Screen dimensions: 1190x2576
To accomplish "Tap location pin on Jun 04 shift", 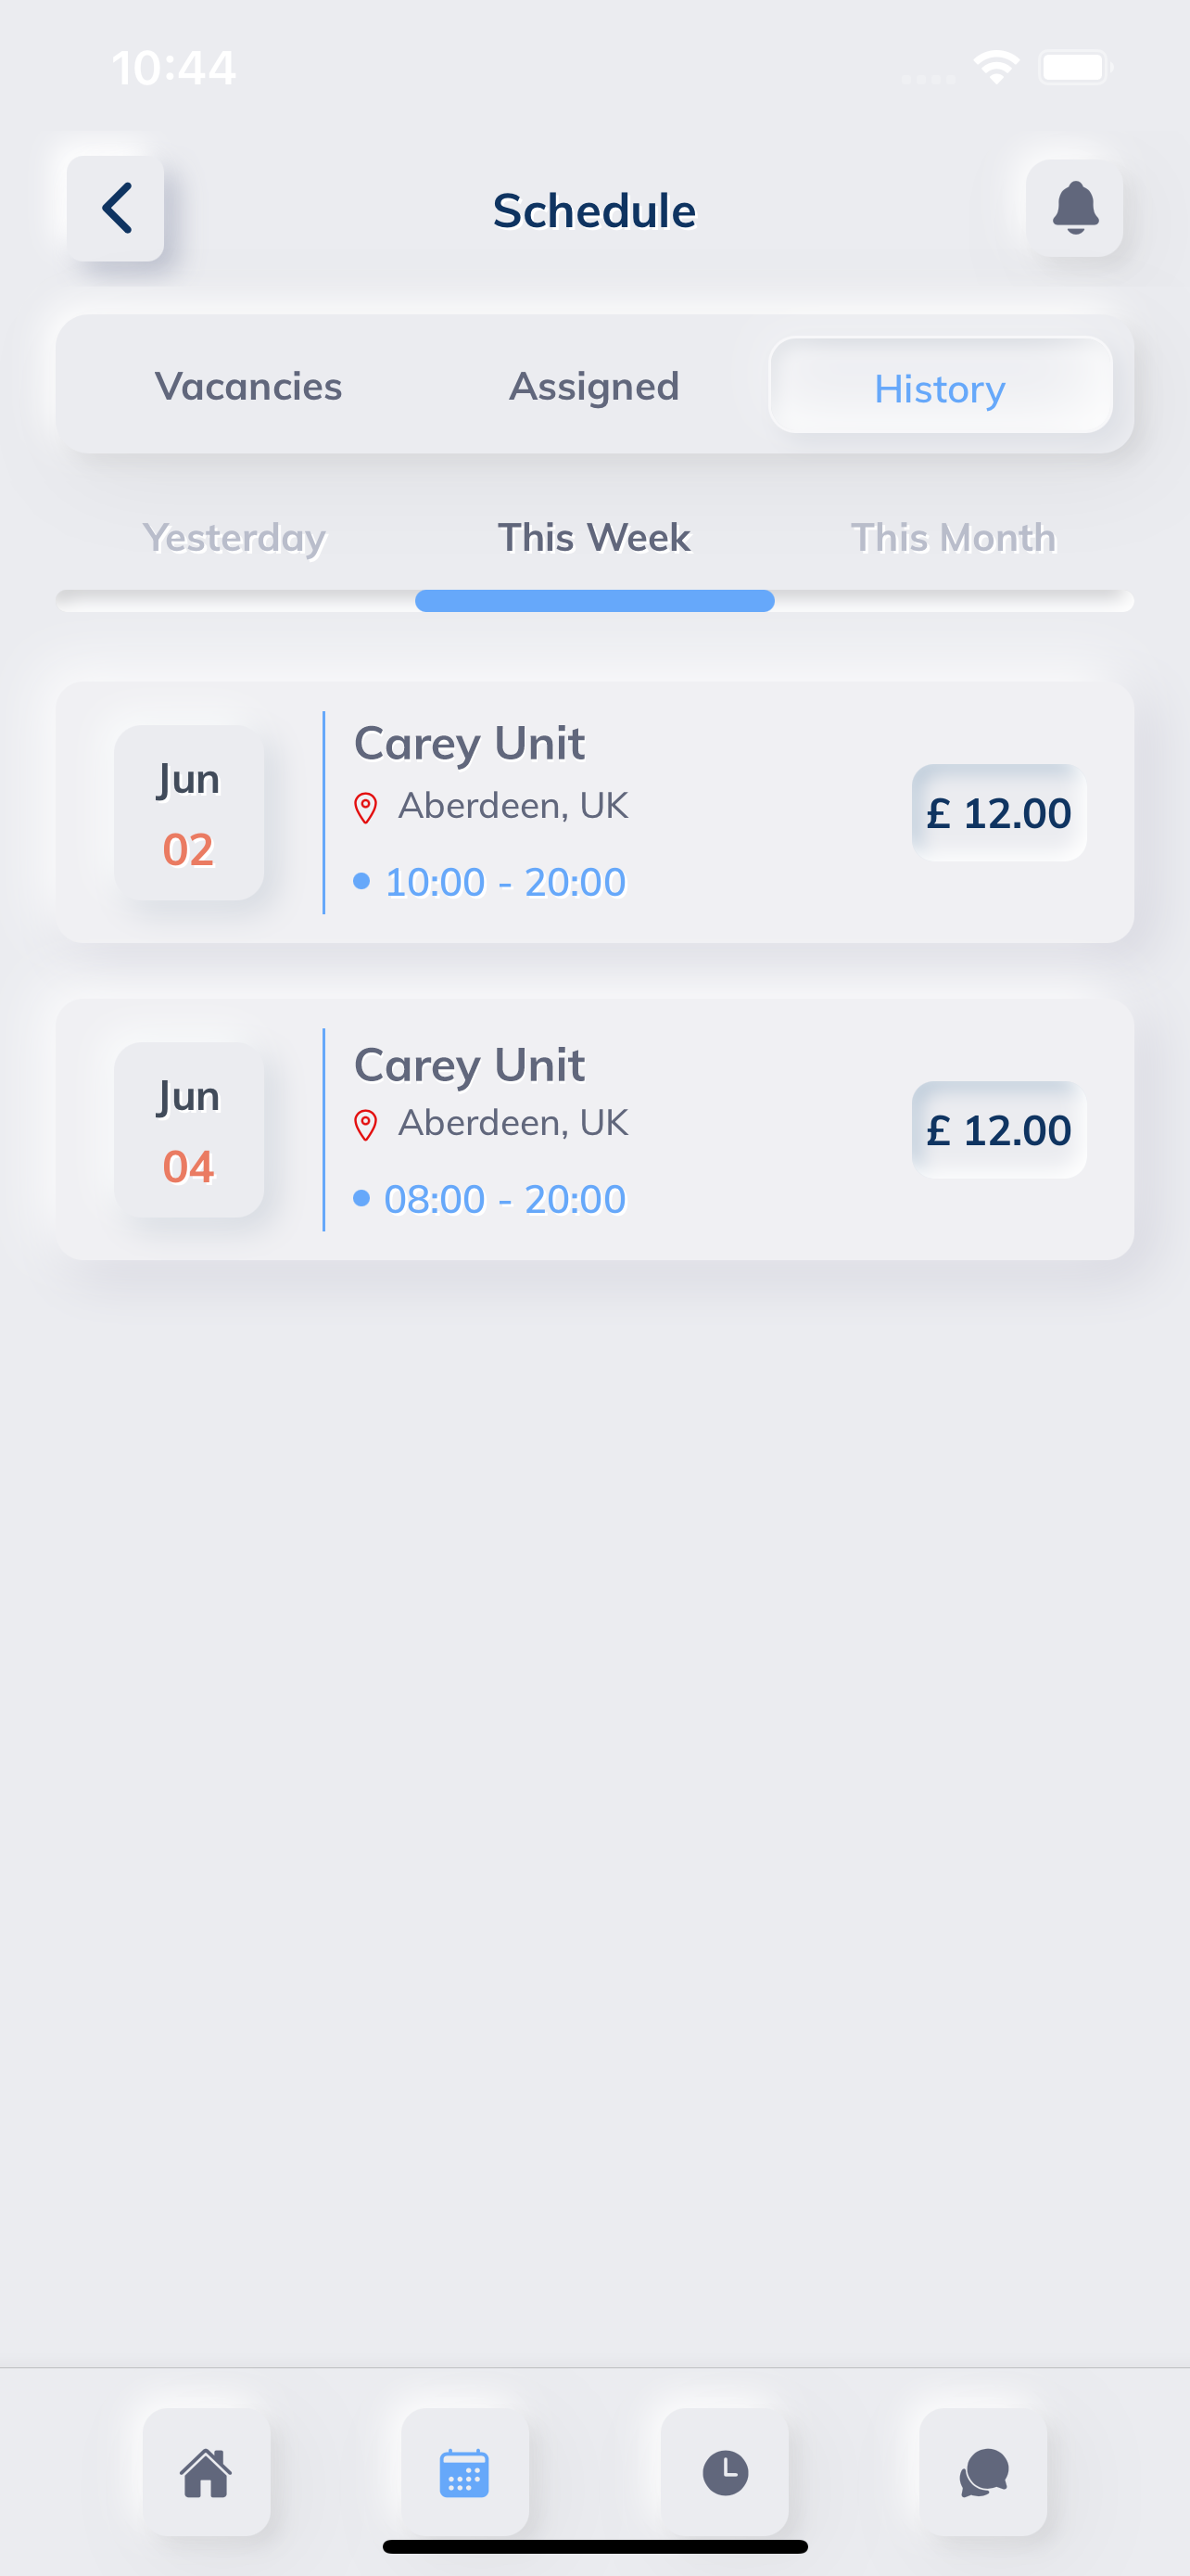I will pos(366,1125).
